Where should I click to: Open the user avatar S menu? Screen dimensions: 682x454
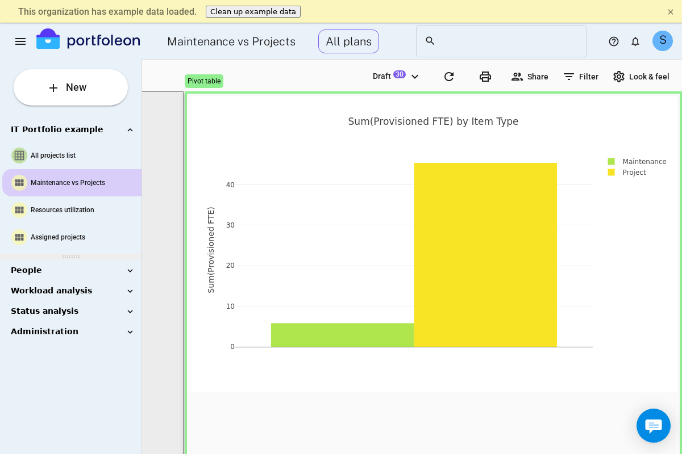(663, 41)
